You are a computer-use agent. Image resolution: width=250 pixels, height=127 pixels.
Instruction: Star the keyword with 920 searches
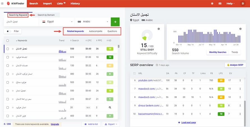point(13,82)
